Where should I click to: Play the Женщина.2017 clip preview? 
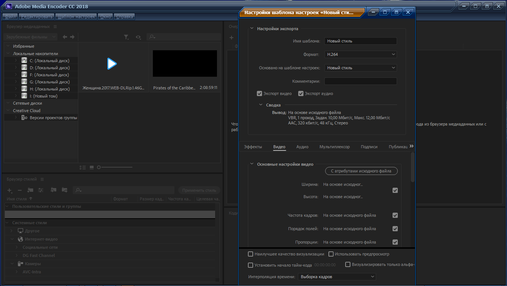(111, 64)
